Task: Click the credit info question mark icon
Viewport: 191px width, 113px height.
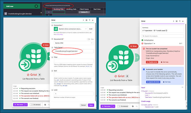Action: tap(166, 30)
